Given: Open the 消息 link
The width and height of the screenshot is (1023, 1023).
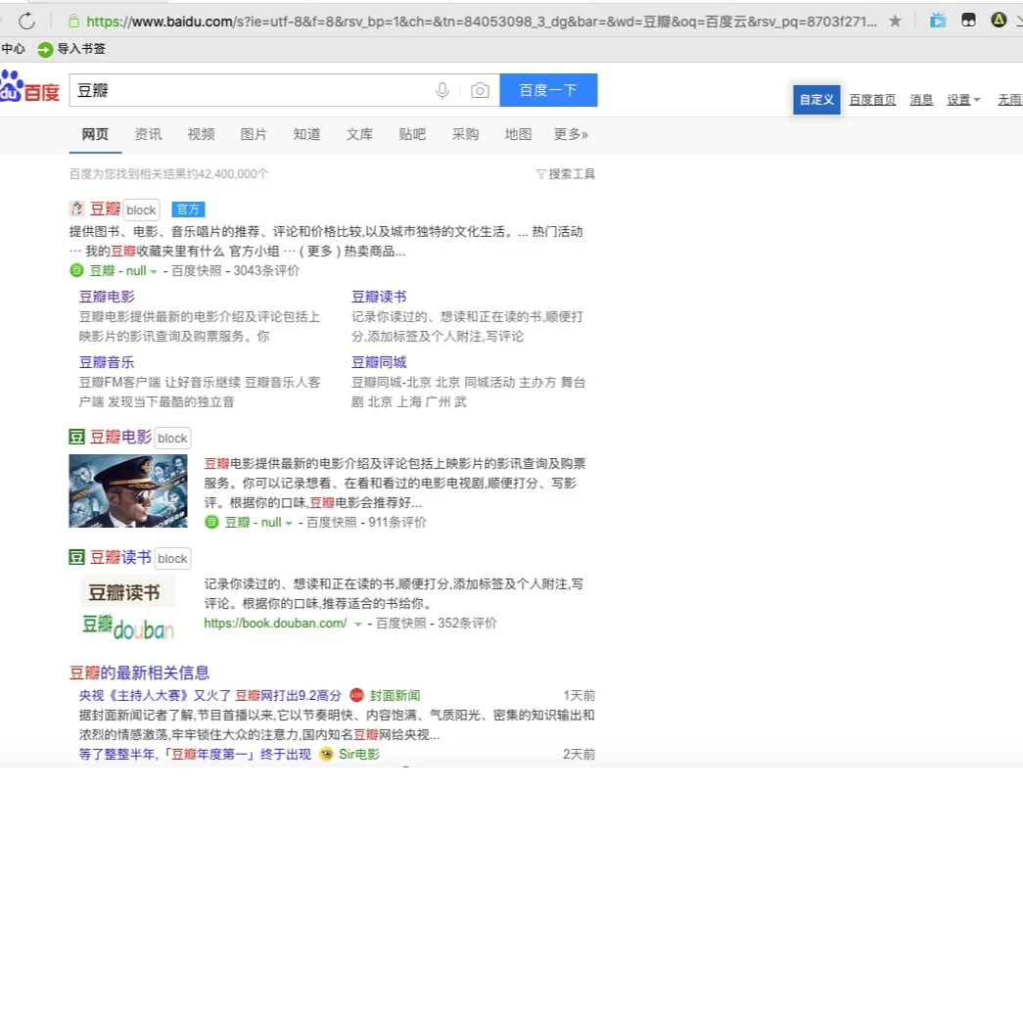Looking at the screenshot, I should [x=921, y=99].
